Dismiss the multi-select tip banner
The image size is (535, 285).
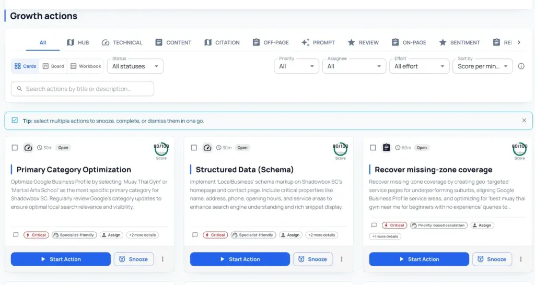point(524,121)
